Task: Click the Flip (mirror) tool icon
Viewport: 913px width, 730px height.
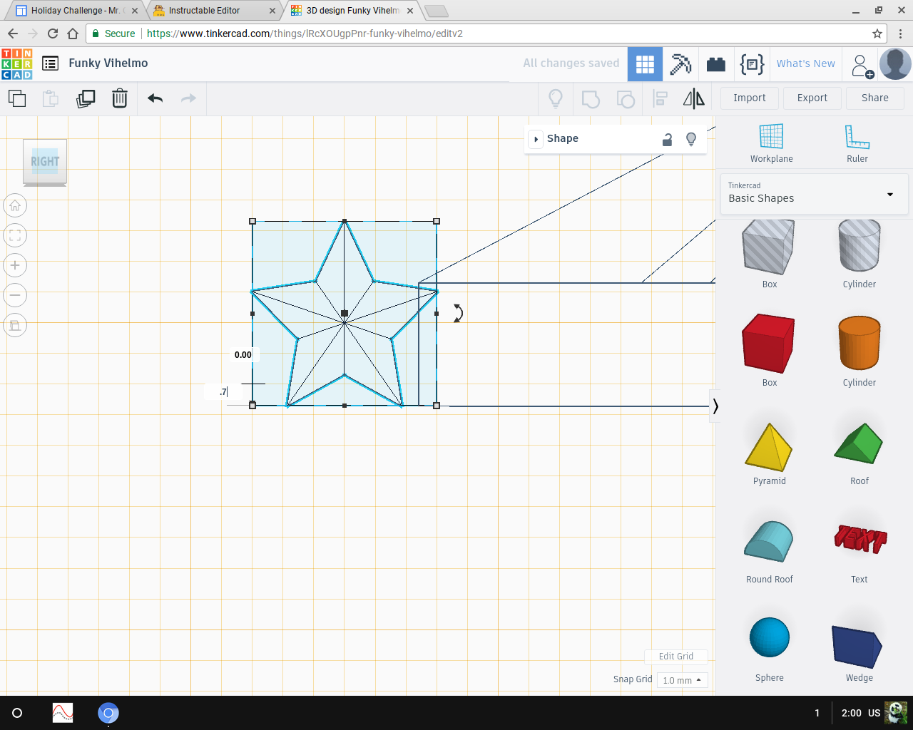Action: [x=693, y=98]
